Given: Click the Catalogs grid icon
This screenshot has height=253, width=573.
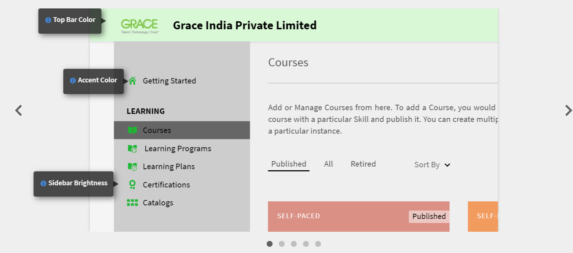Looking at the screenshot, I should click(x=132, y=203).
